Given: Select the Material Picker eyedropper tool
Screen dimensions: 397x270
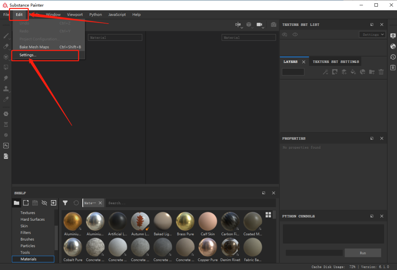Looking at the screenshot, I should click(6, 99).
